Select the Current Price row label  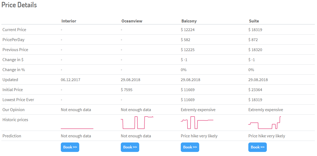pyautogui.click(x=14, y=29)
